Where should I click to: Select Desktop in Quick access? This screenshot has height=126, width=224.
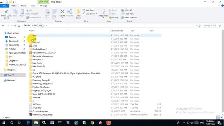pyautogui.click(x=12, y=37)
